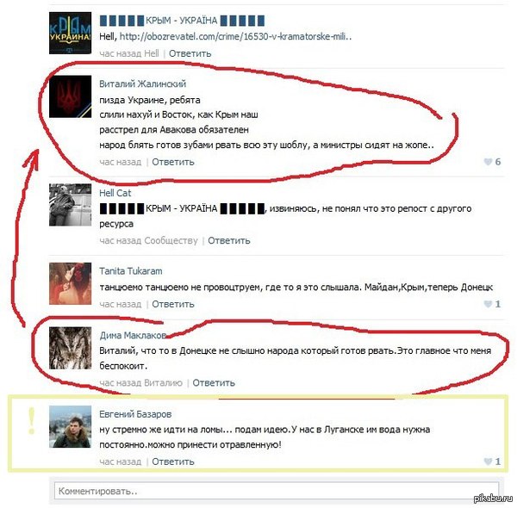Open Hell Cat's profile picture
The image size is (517, 508).
(x=71, y=205)
